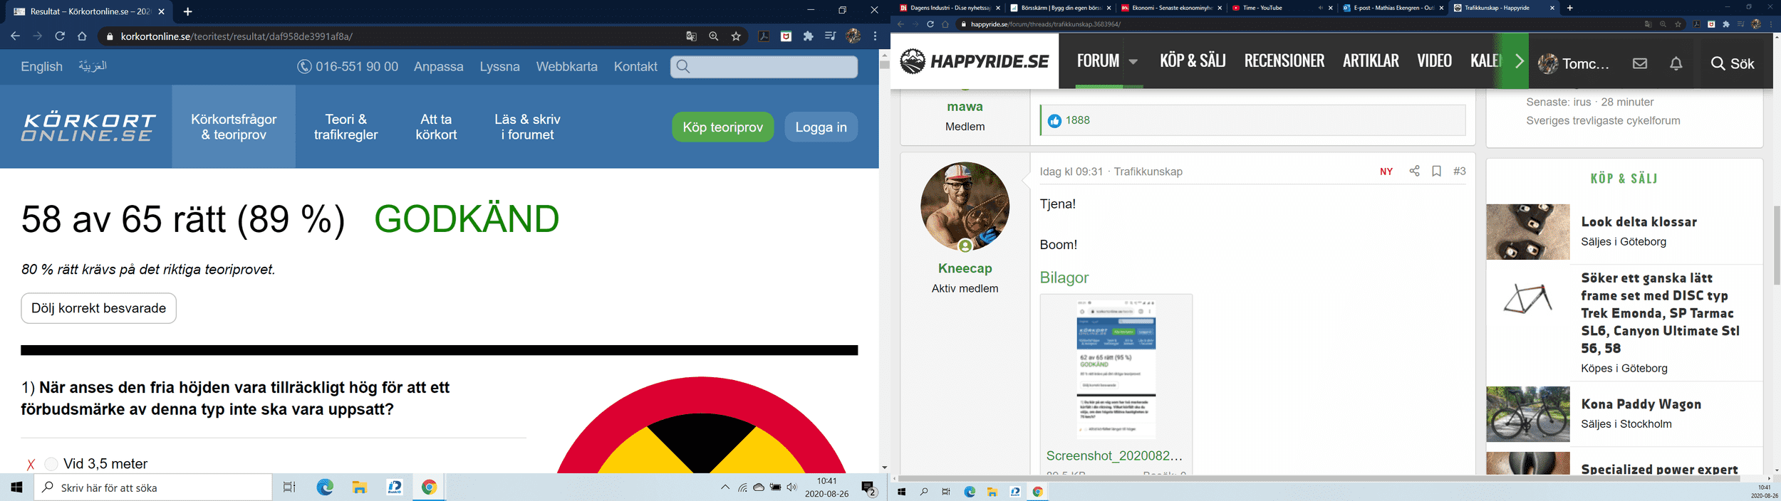1781x501 pixels.
Task: Open ARTIKLAR on Happyride nav
Action: tap(1371, 61)
